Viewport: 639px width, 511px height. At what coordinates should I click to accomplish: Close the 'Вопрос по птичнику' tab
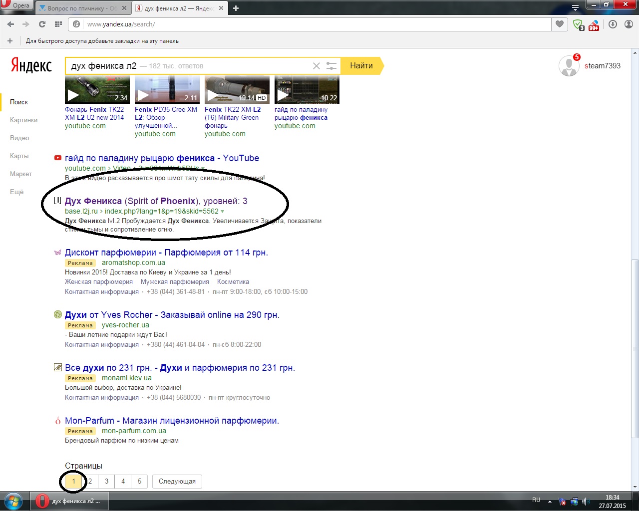coord(124,8)
